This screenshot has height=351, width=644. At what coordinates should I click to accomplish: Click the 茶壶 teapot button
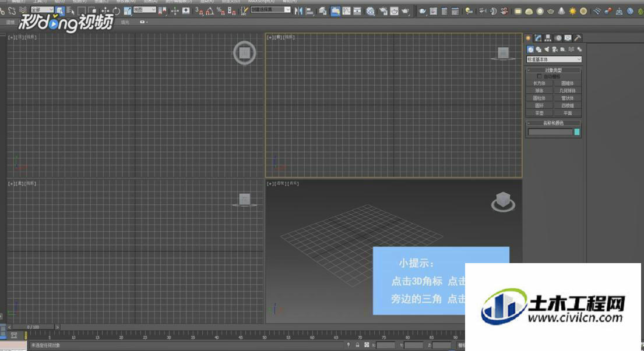(x=539, y=113)
